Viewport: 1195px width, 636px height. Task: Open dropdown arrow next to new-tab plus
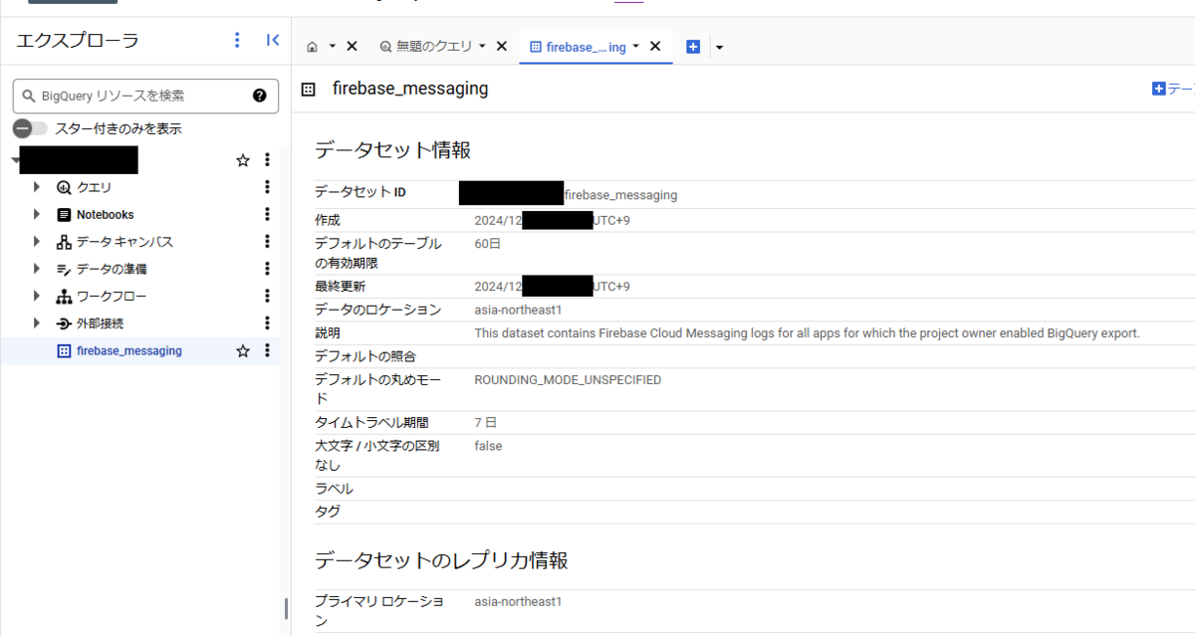[719, 47]
